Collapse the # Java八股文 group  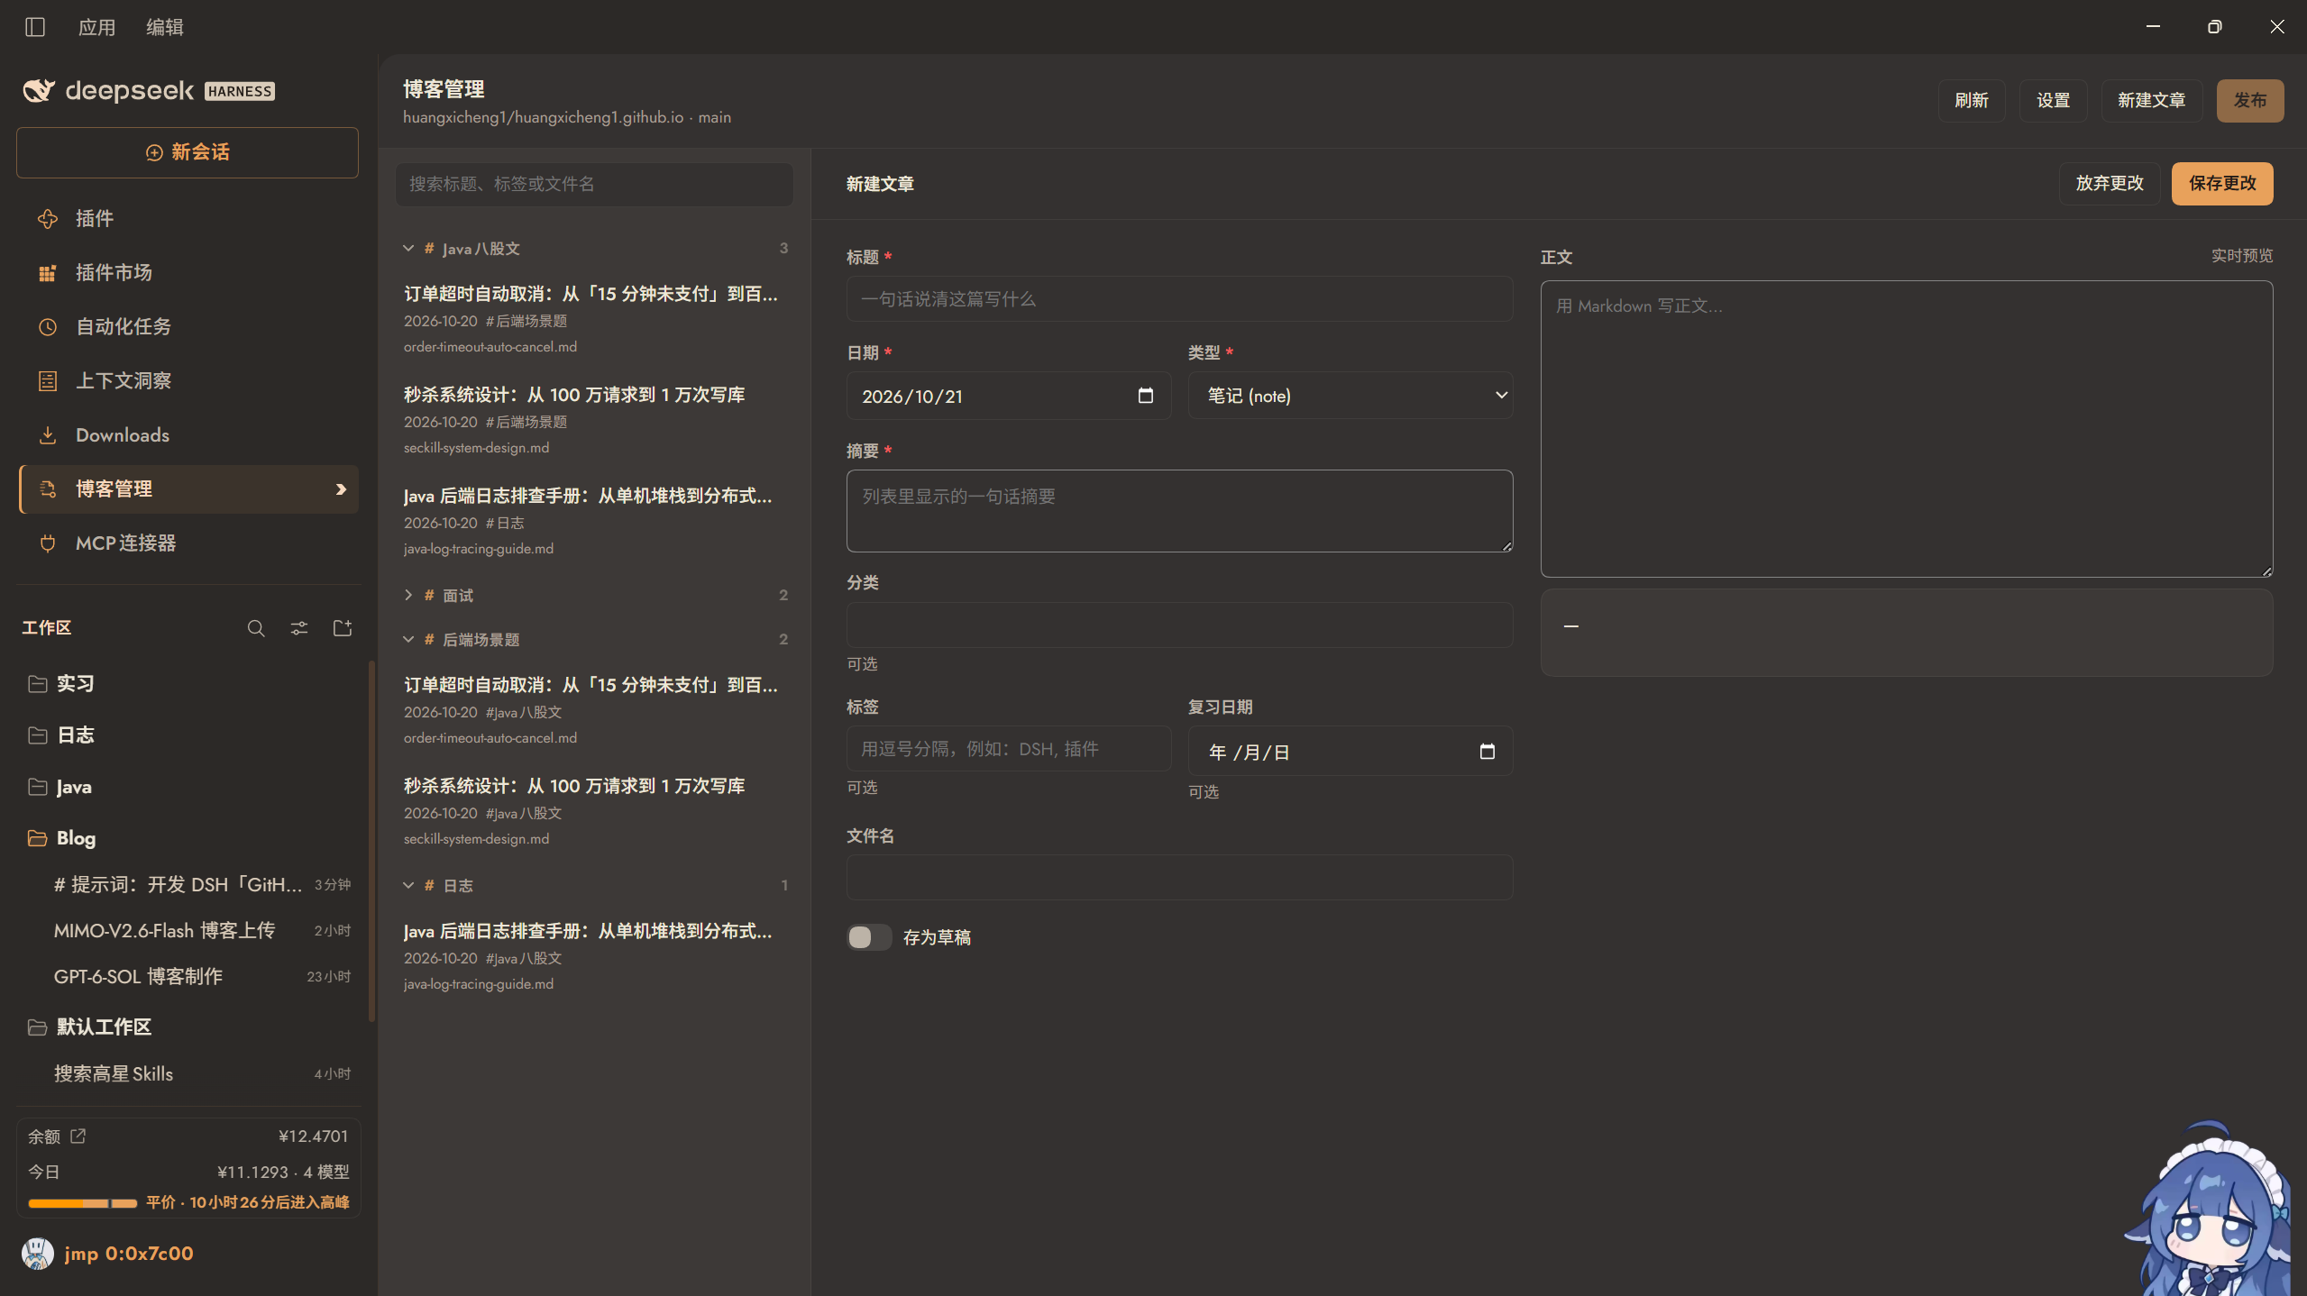coord(408,248)
